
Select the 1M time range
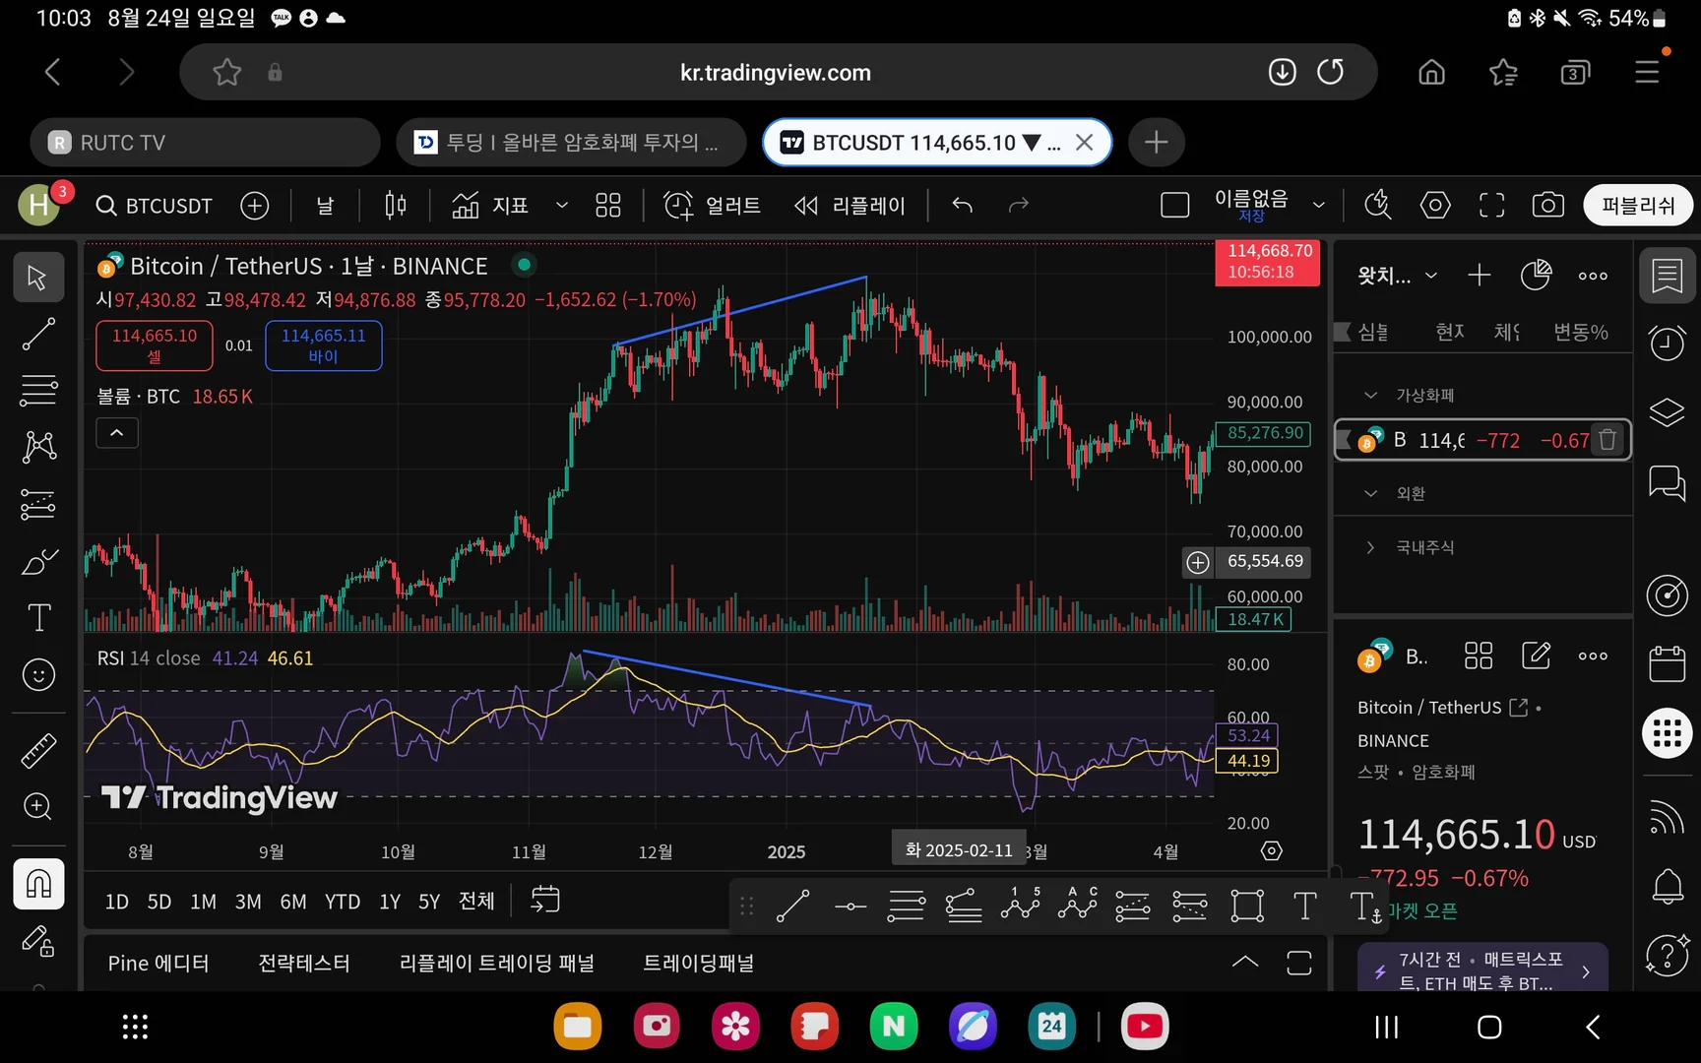[x=203, y=902]
